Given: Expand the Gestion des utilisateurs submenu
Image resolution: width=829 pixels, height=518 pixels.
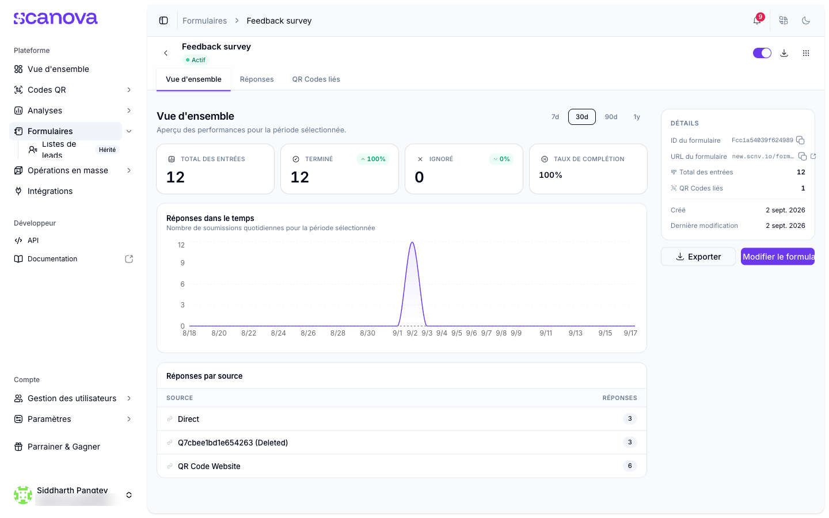Looking at the screenshot, I should click(x=129, y=398).
